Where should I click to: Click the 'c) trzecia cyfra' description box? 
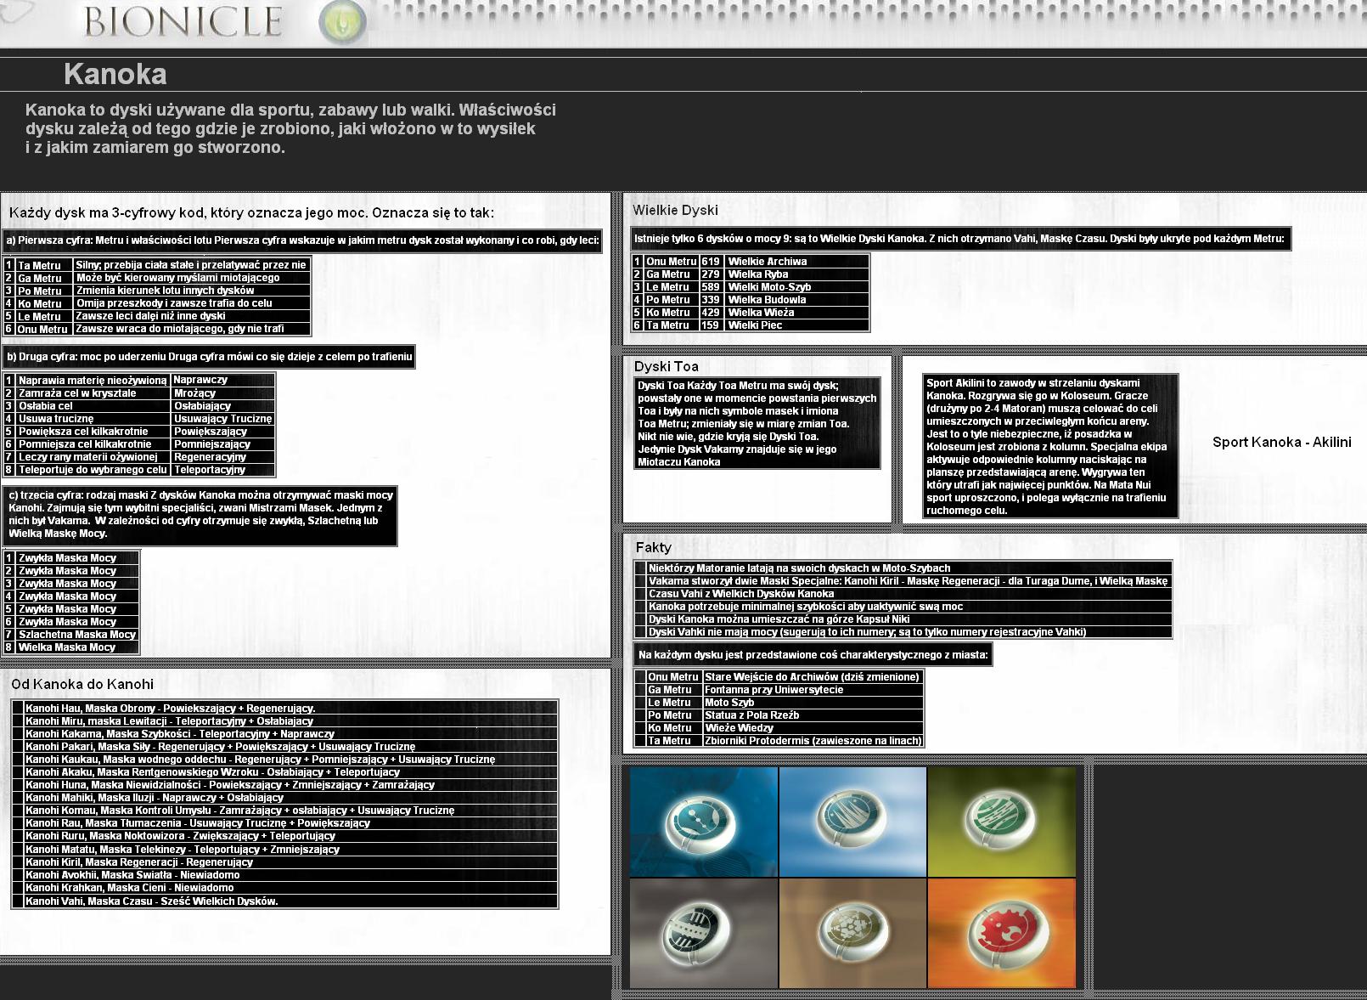tap(200, 515)
